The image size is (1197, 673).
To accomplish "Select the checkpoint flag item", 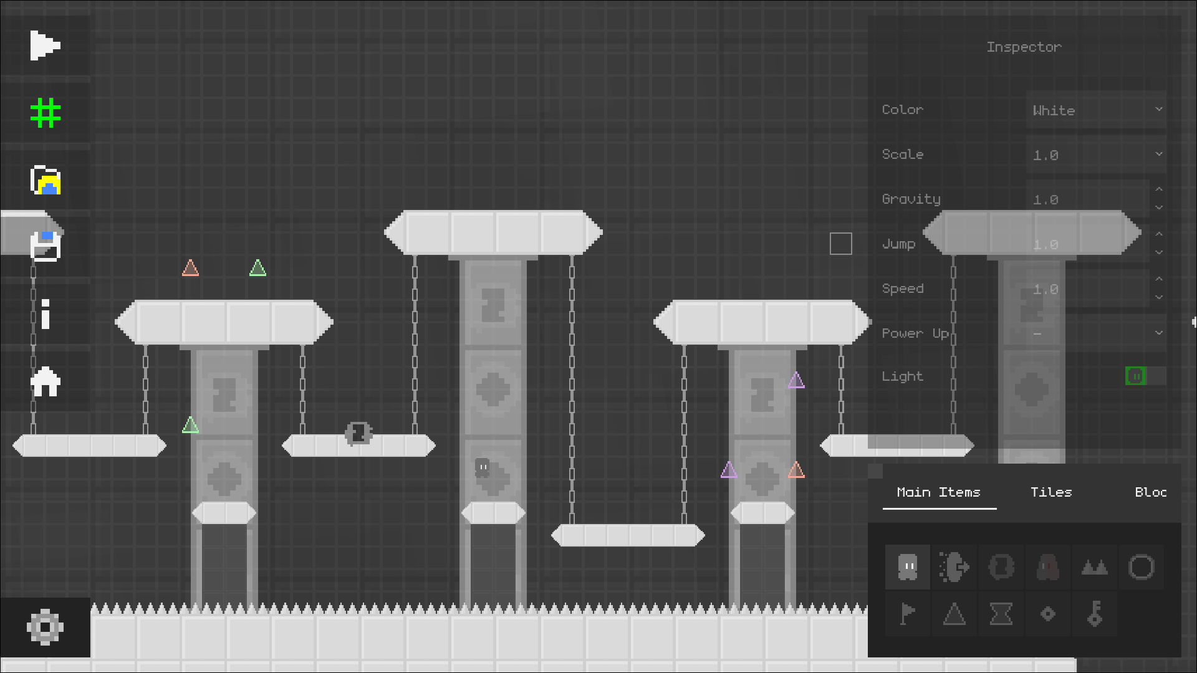I will coord(908,614).
